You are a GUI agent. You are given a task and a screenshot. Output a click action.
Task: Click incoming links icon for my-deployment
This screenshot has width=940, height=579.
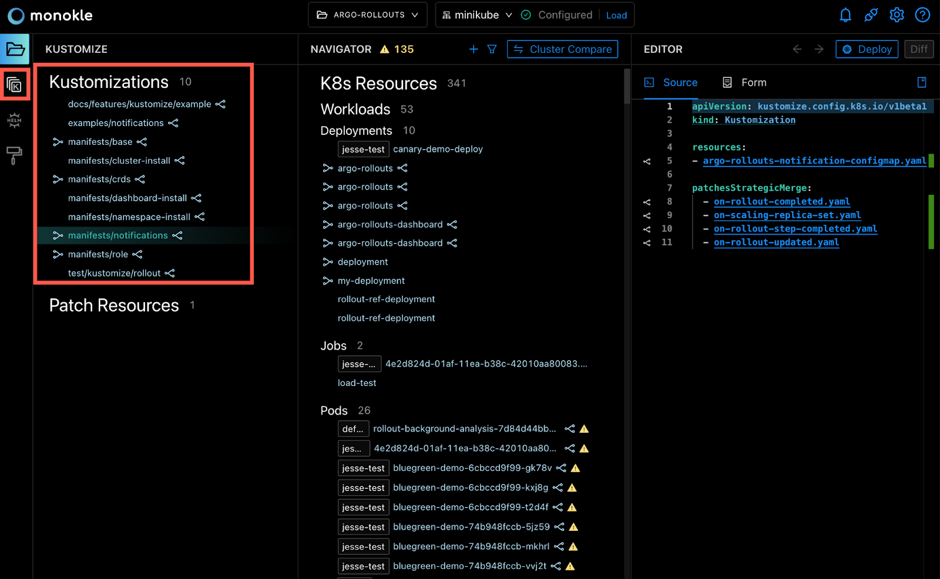[328, 281]
